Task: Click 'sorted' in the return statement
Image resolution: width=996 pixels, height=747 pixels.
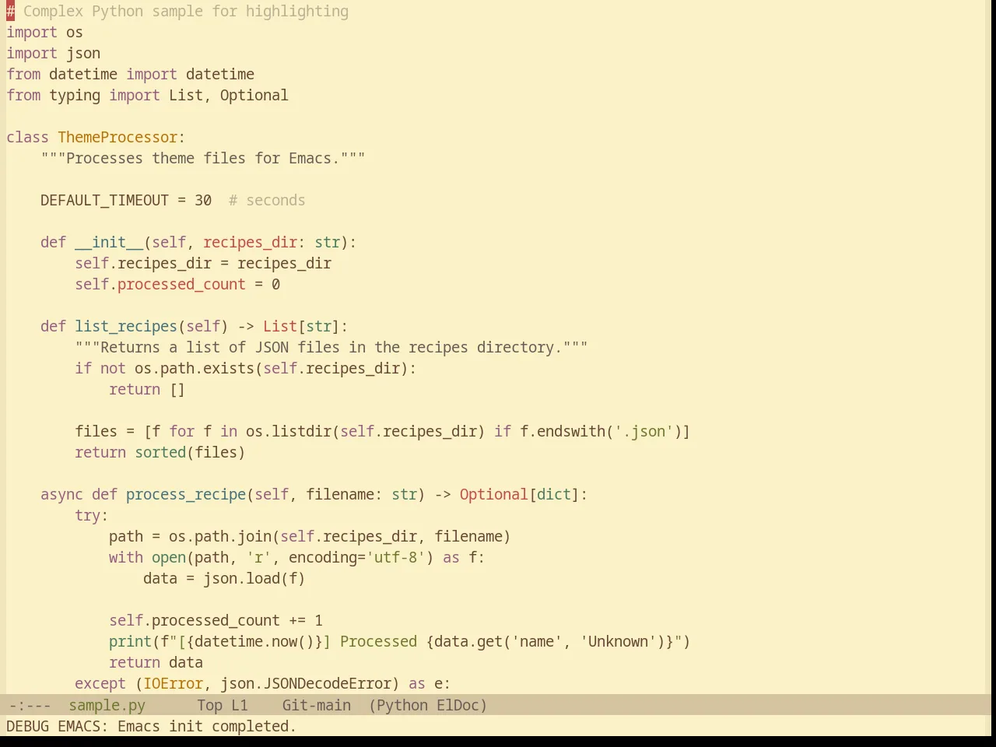Action: tap(160, 452)
